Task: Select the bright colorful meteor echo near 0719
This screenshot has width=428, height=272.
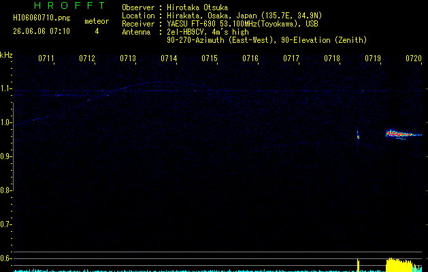Action: pyautogui.click(x=404, y=134)
